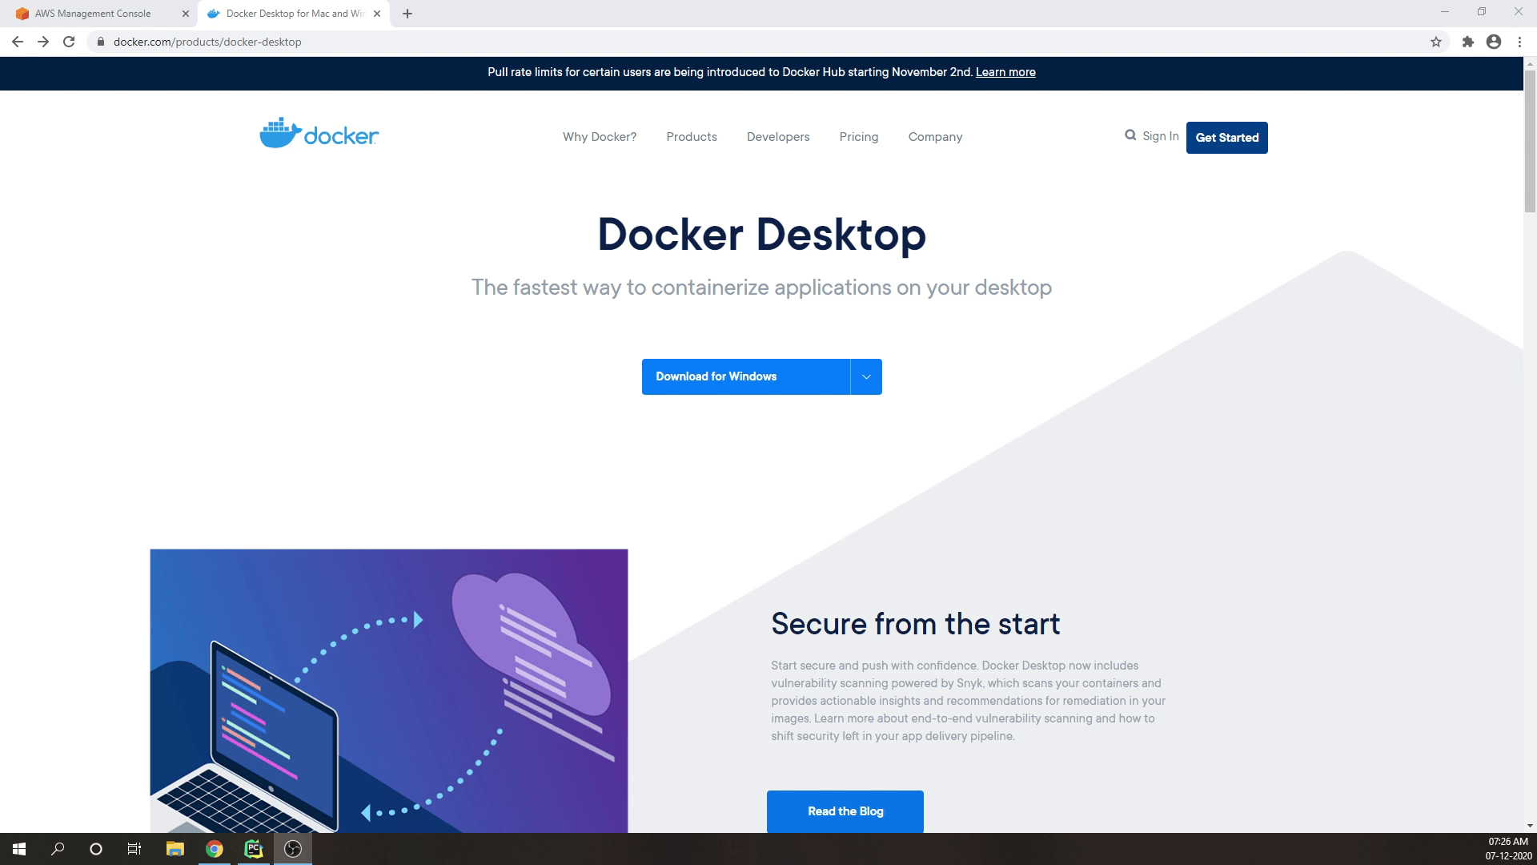1537x865 pixels.
Task: Open File Explorer from taskbar
Action: coord(175,849)
